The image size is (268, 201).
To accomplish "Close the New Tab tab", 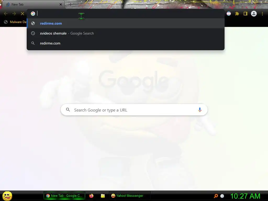I will (61, 4).
